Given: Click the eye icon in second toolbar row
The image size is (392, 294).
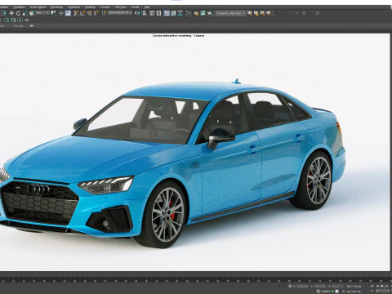Looking at the screenshot, I should point(27,20).
